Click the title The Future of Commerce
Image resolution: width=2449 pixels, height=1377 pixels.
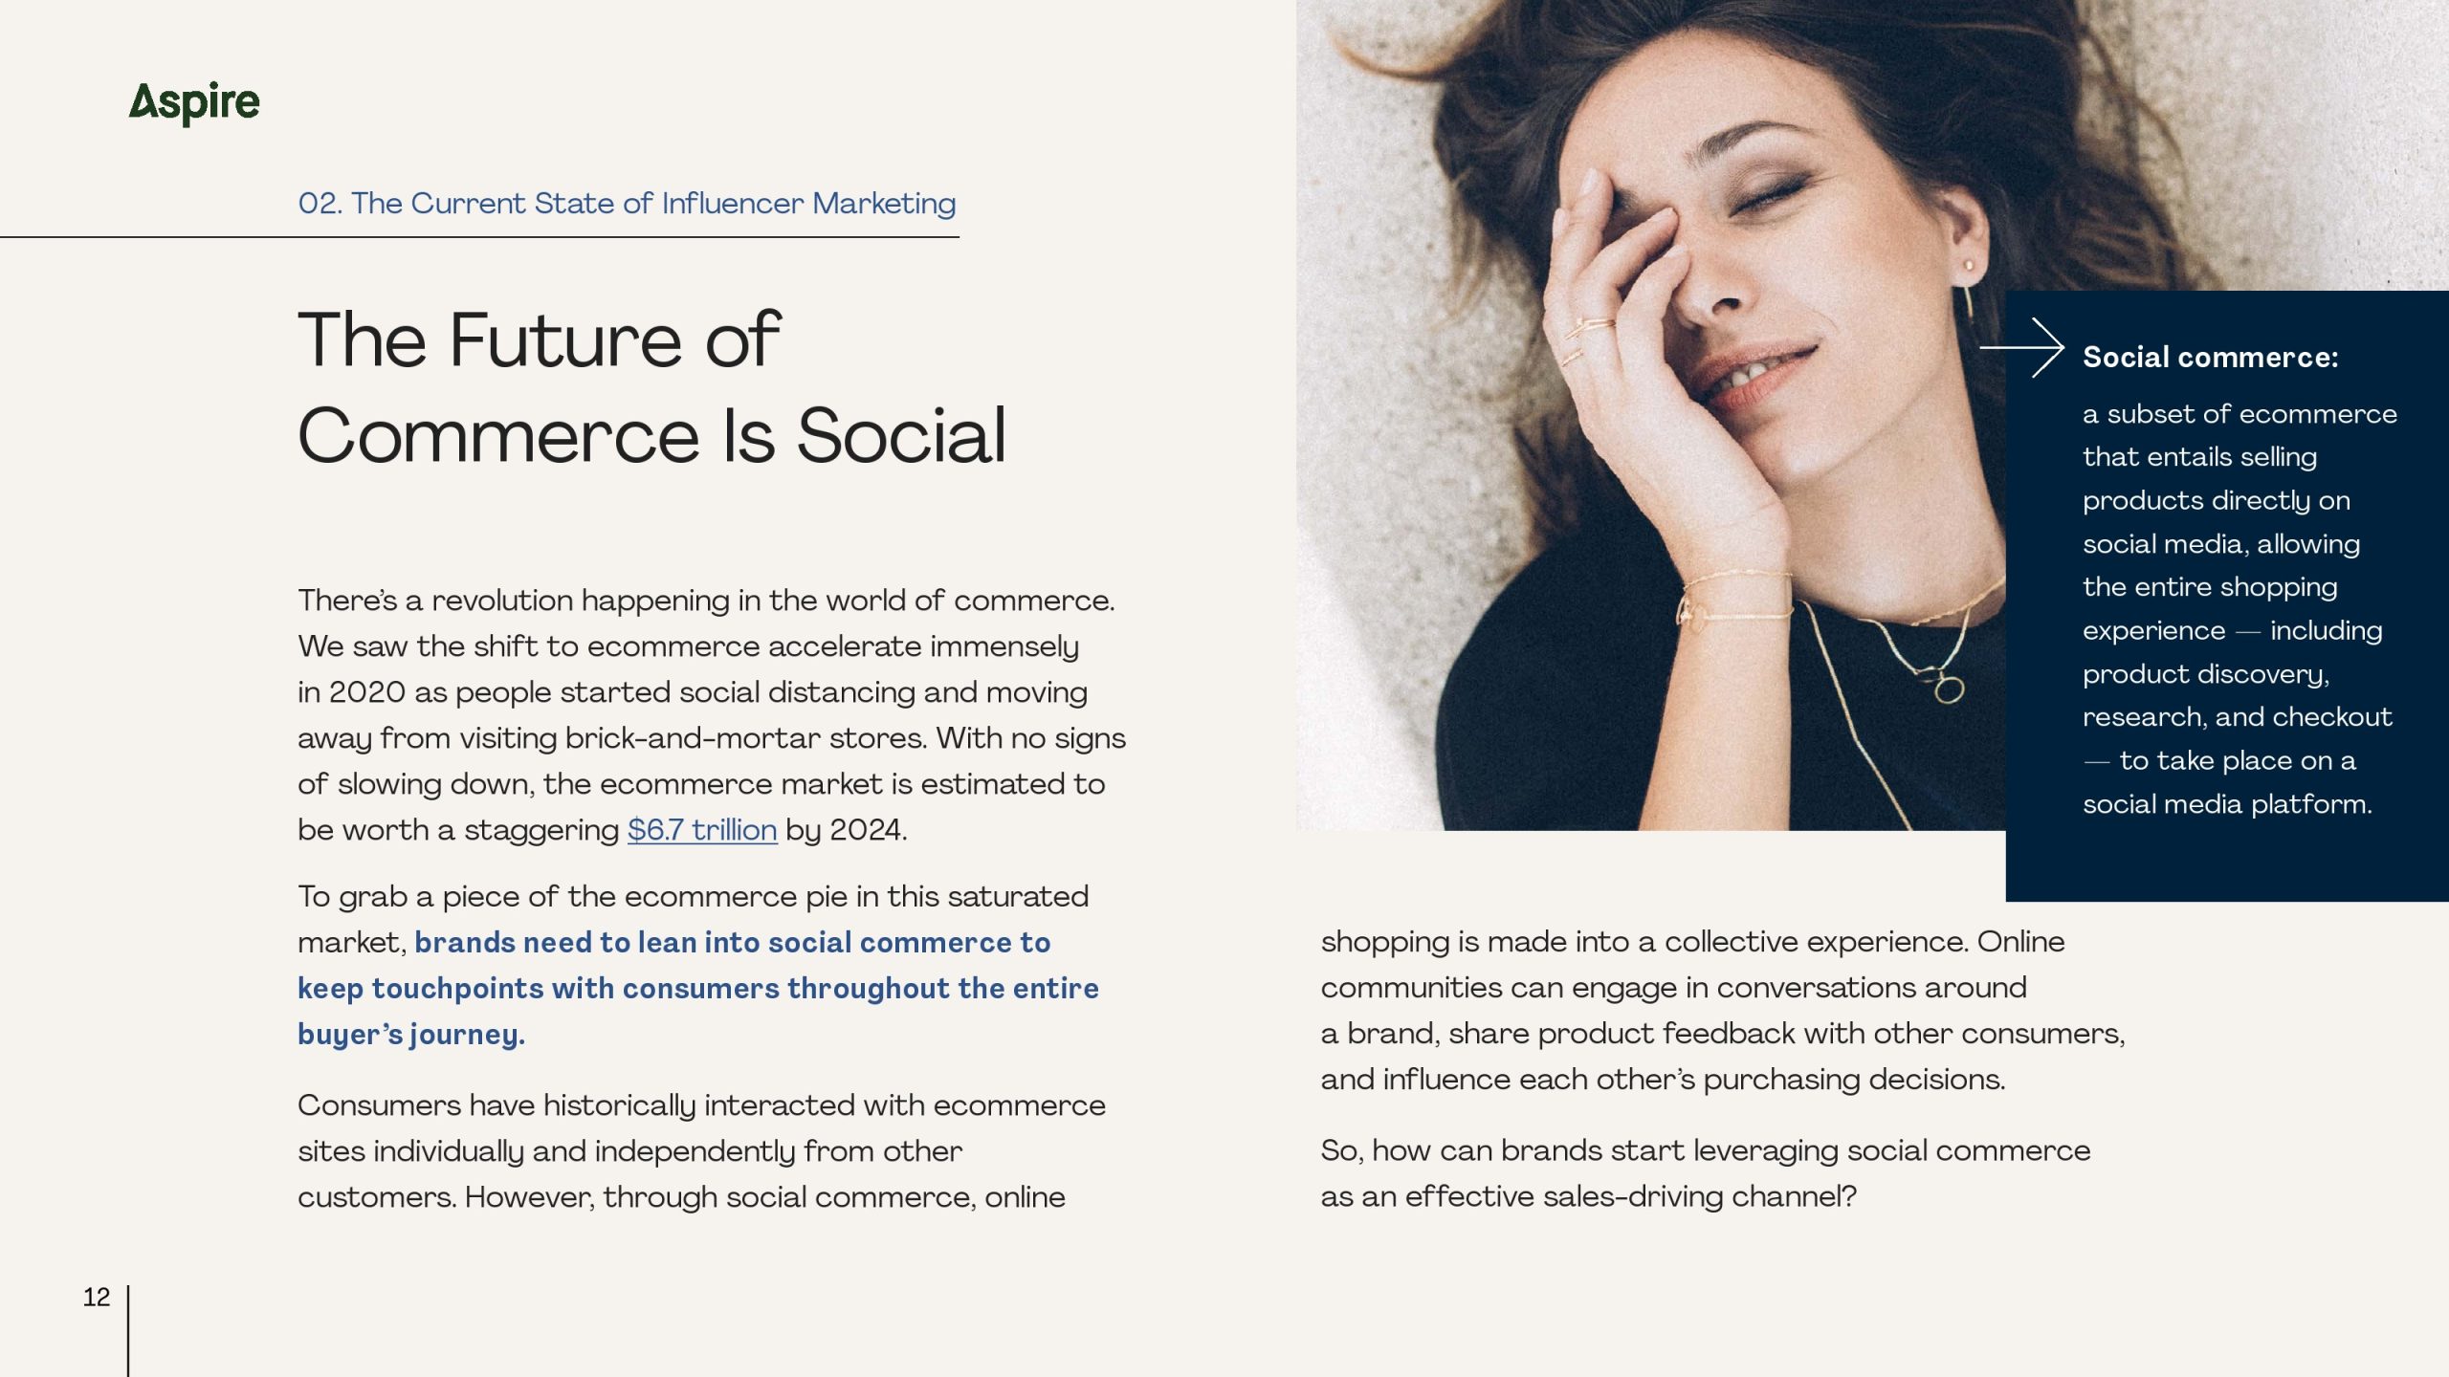click(x=651, y=387)
